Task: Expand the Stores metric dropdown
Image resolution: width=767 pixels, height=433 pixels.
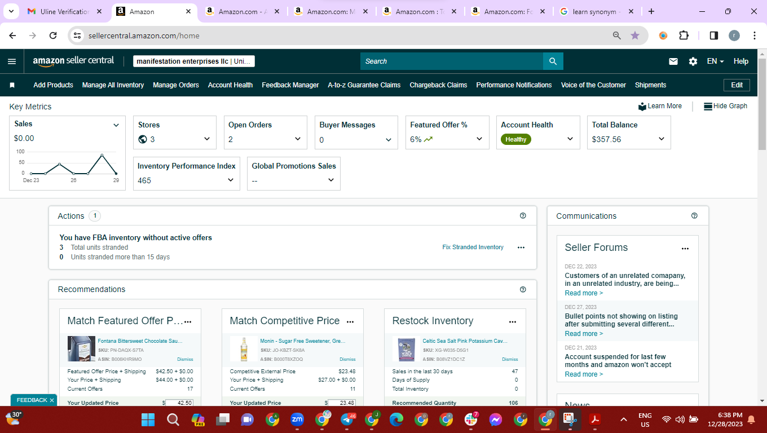Action: pyautogui.click(x=207, y=139)
